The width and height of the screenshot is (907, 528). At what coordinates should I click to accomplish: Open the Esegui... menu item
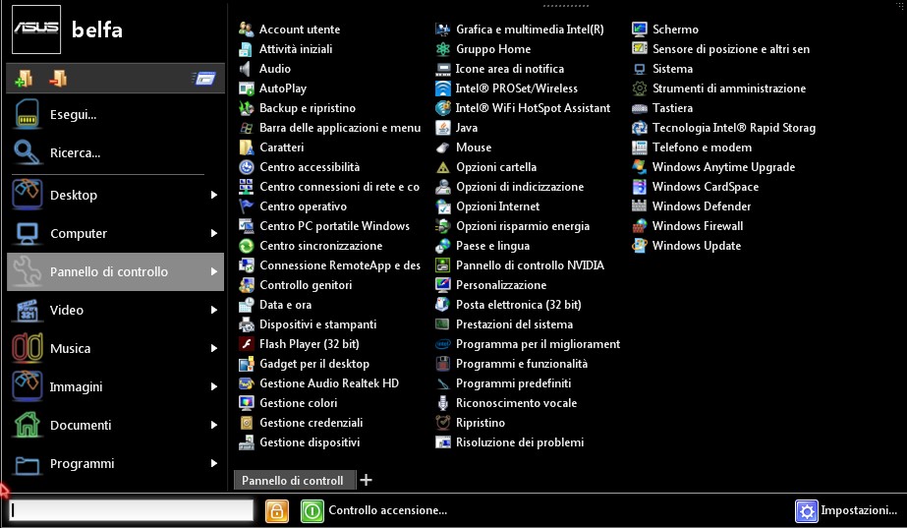pos(116,115)
